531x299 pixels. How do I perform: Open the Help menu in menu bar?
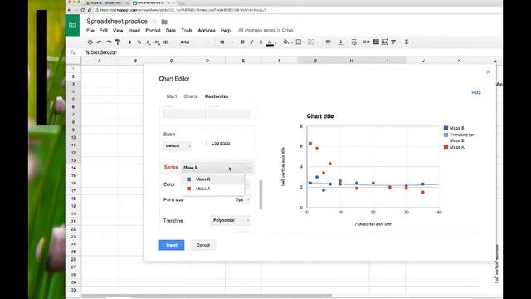[226, 30]
